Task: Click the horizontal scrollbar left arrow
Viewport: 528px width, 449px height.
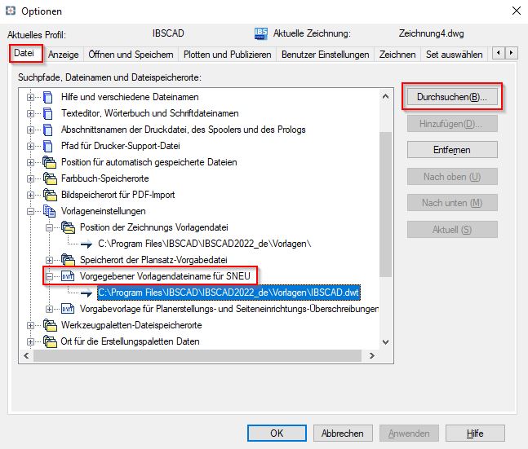Action: 26,355
